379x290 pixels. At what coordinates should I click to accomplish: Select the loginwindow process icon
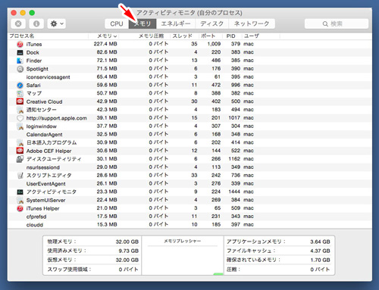[20, 126]
